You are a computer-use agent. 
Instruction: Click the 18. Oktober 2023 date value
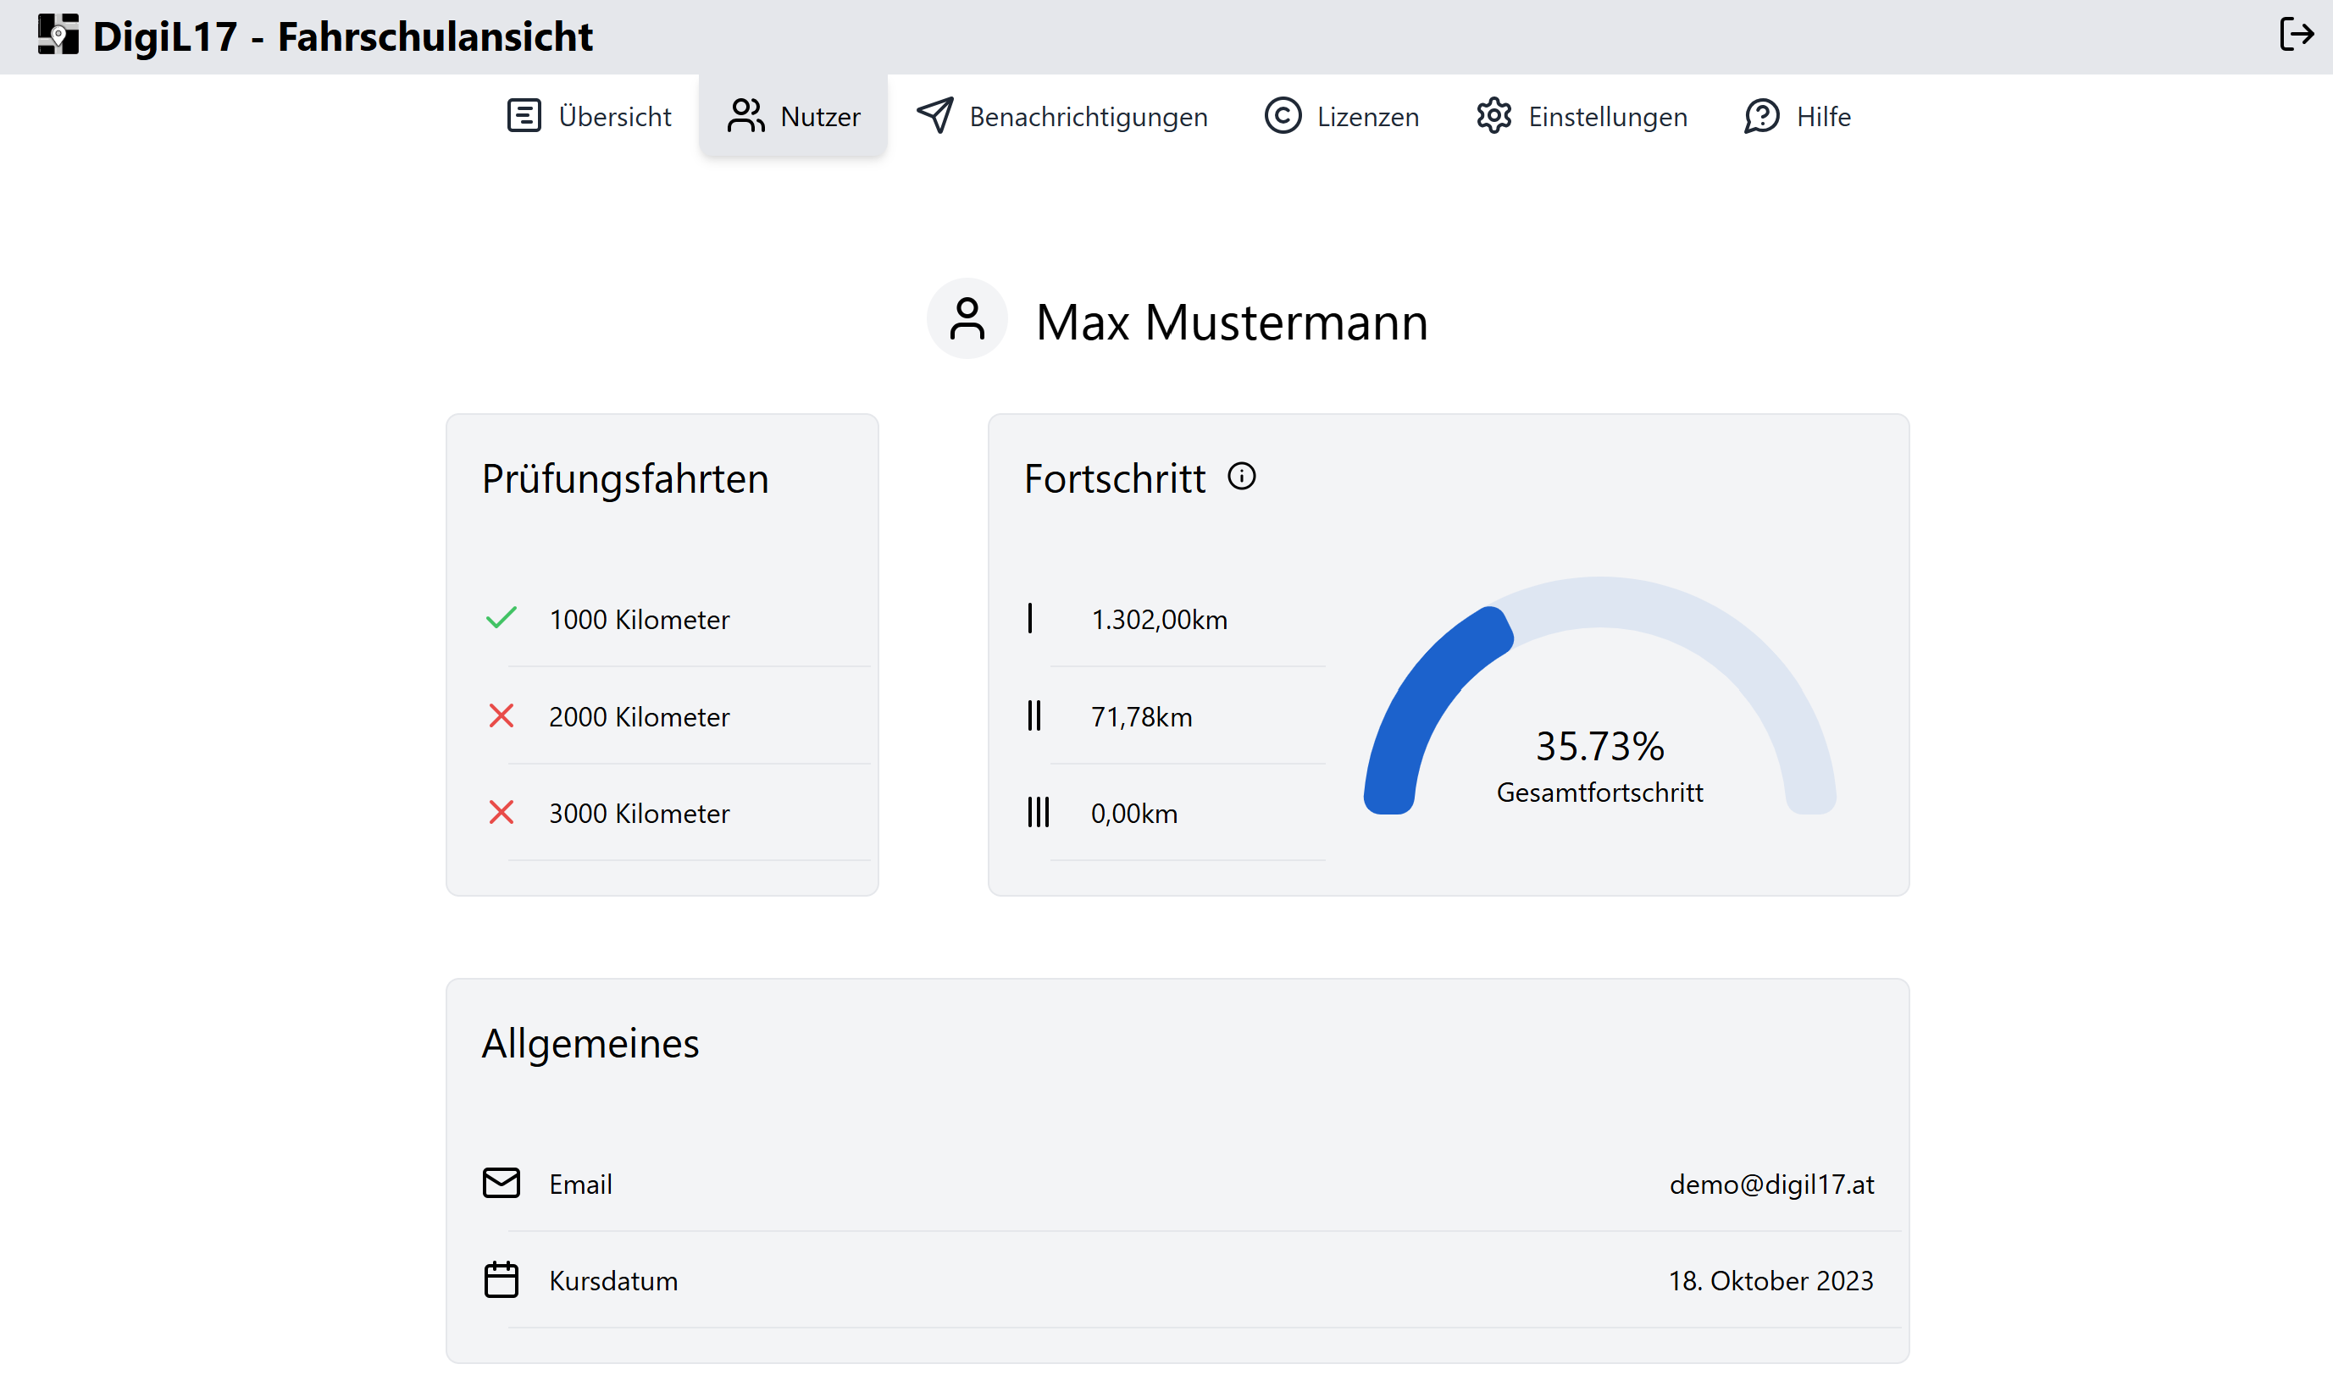click(1771, 1280)
